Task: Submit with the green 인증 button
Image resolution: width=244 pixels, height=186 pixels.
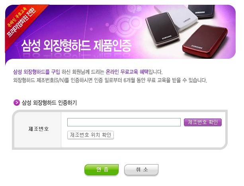Action: click(x=102, y=170)
